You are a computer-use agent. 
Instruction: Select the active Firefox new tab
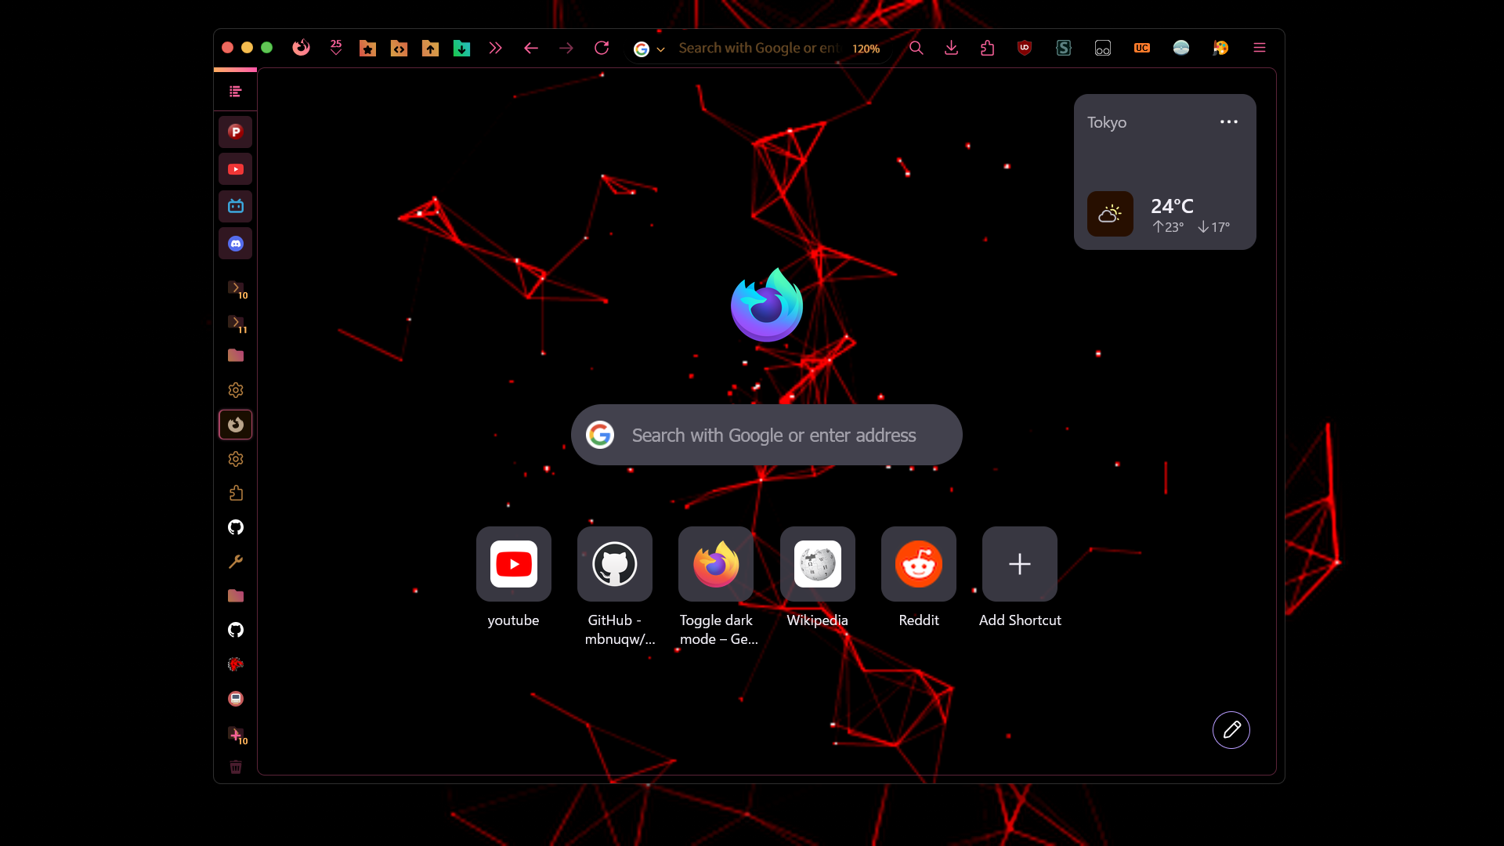pos(235,425)
